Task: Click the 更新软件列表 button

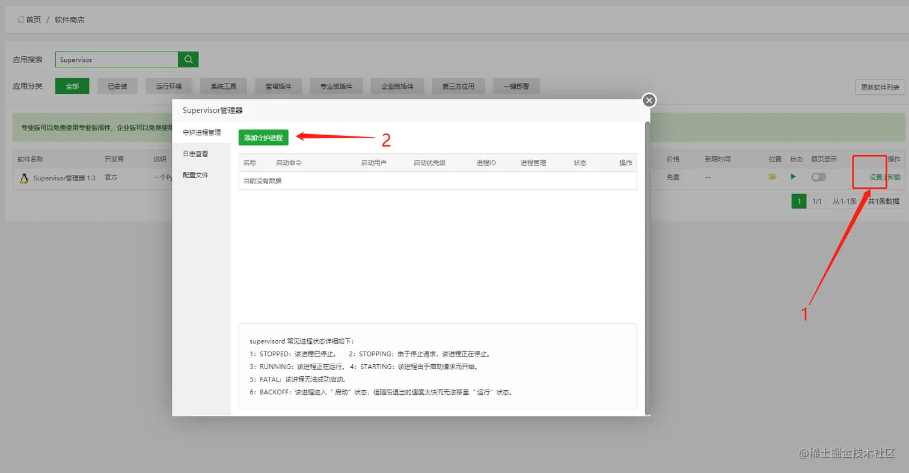Action: click(880, 87)
